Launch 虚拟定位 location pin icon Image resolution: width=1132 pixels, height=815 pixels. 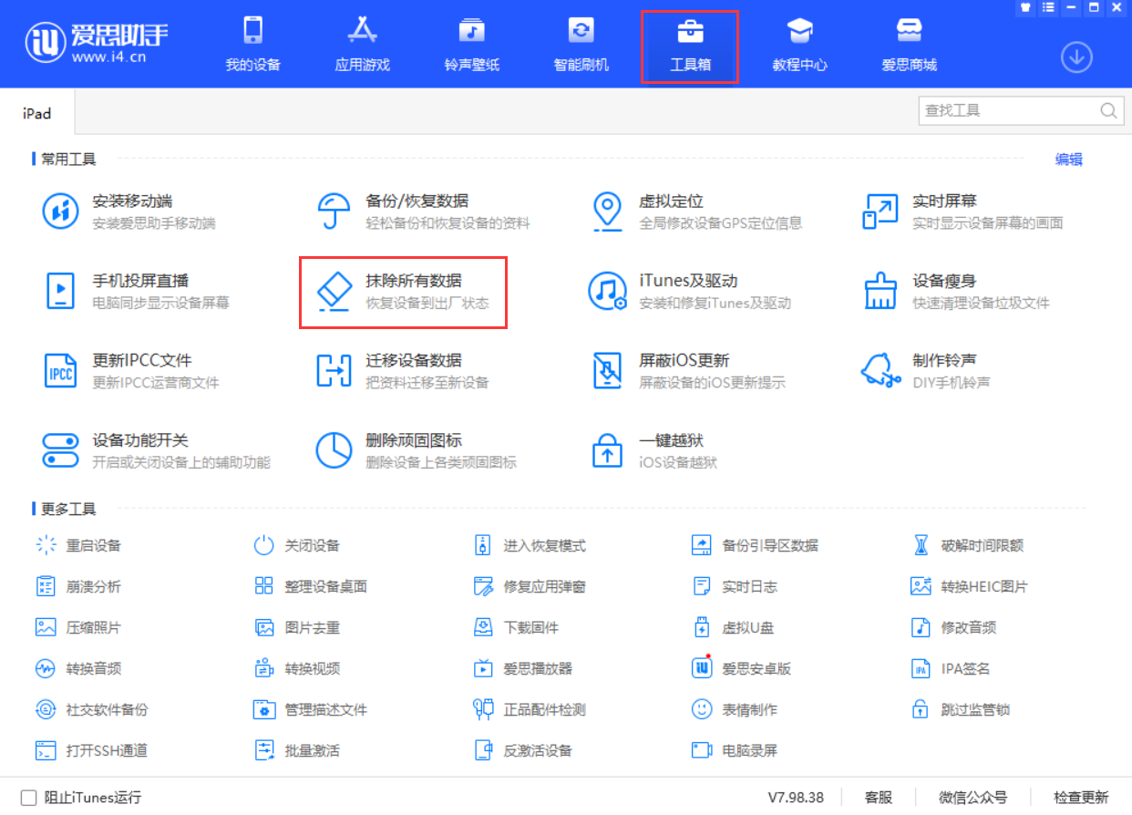[607, 211]
